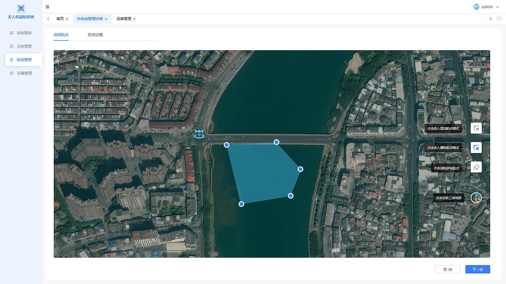The height and width of the screenshot is (284, 506).
Task: Select the 选择航点 sub-tab
Action: (61, 35)
